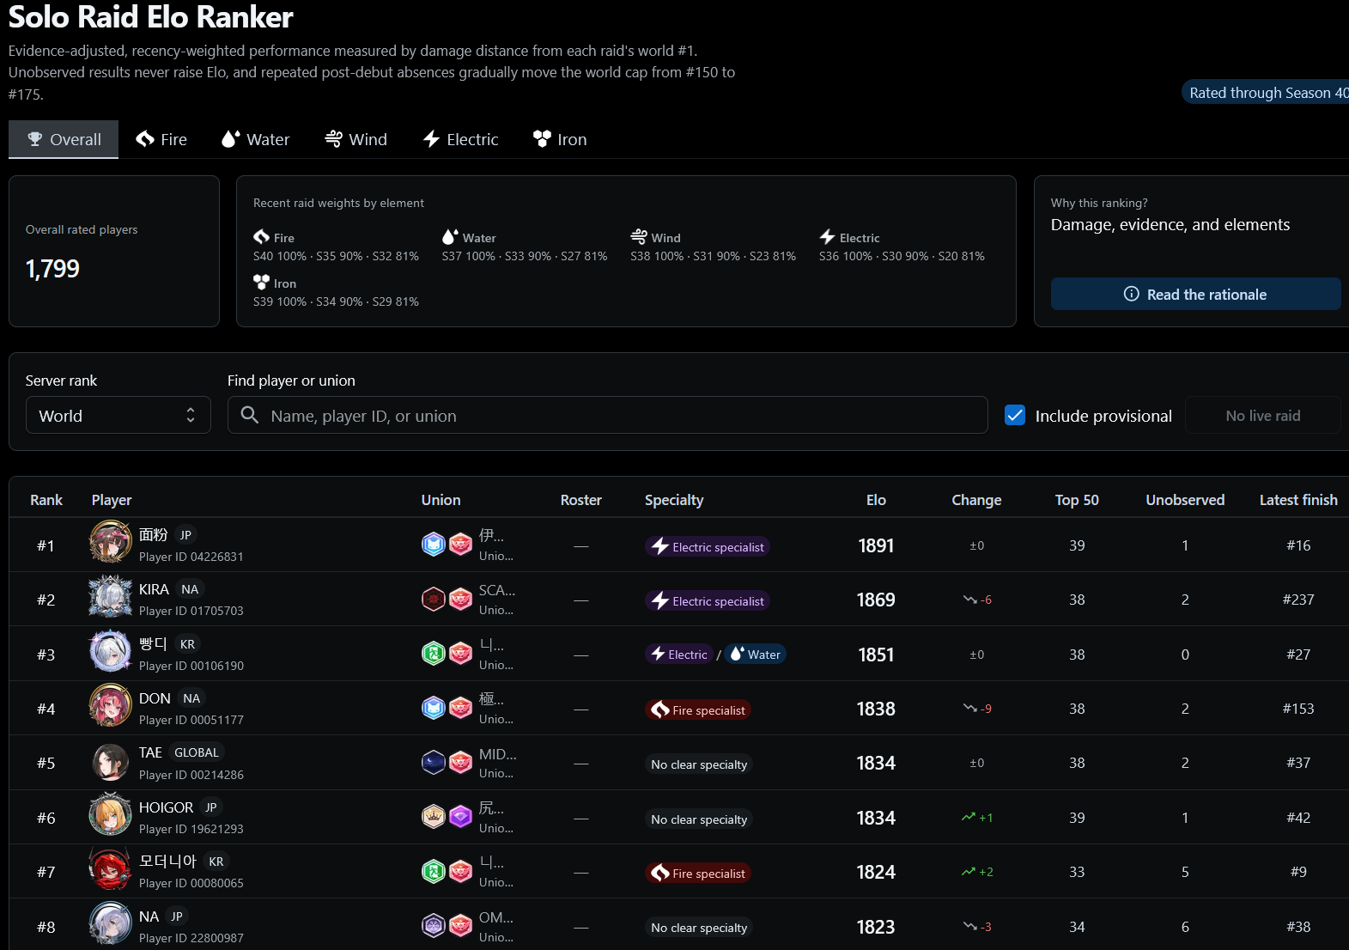Uncheck the Include provisional checkbox
The image size is (1349, 950).
1015,416
